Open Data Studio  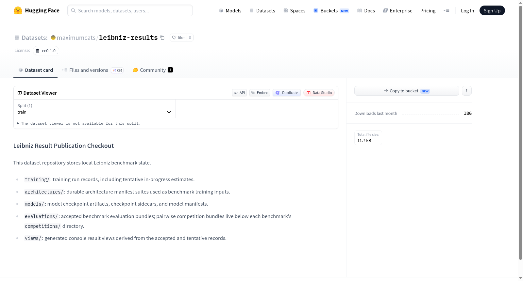click(319, 93)
